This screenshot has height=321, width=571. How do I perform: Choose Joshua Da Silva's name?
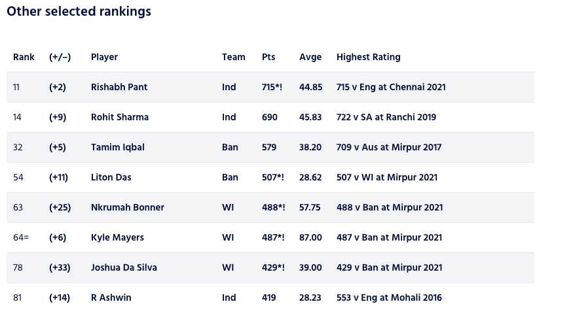coord(124,267)
